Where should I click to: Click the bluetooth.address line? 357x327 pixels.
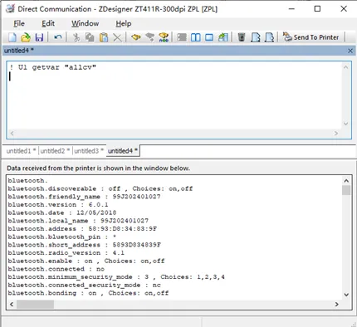(82, 229)
